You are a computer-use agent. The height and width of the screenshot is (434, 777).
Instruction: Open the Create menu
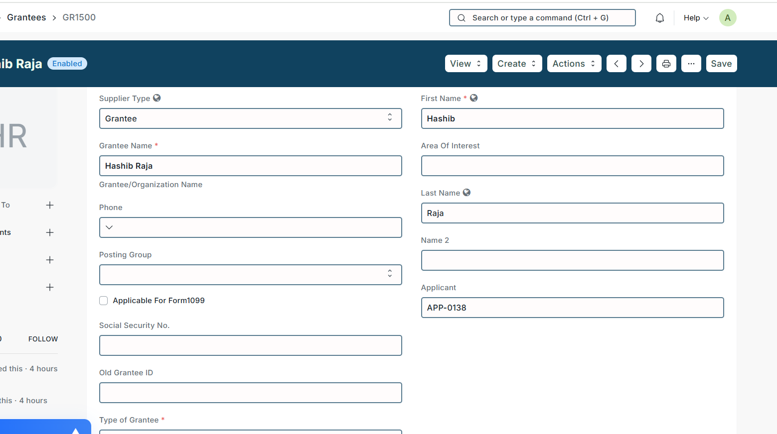[517, 64]
